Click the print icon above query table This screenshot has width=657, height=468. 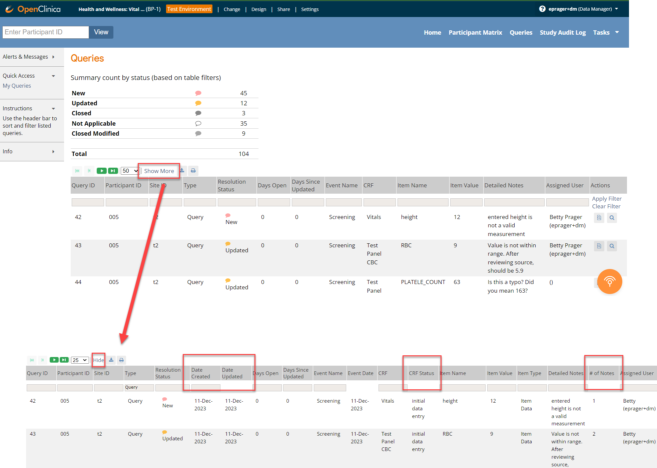tap(193, 171)
